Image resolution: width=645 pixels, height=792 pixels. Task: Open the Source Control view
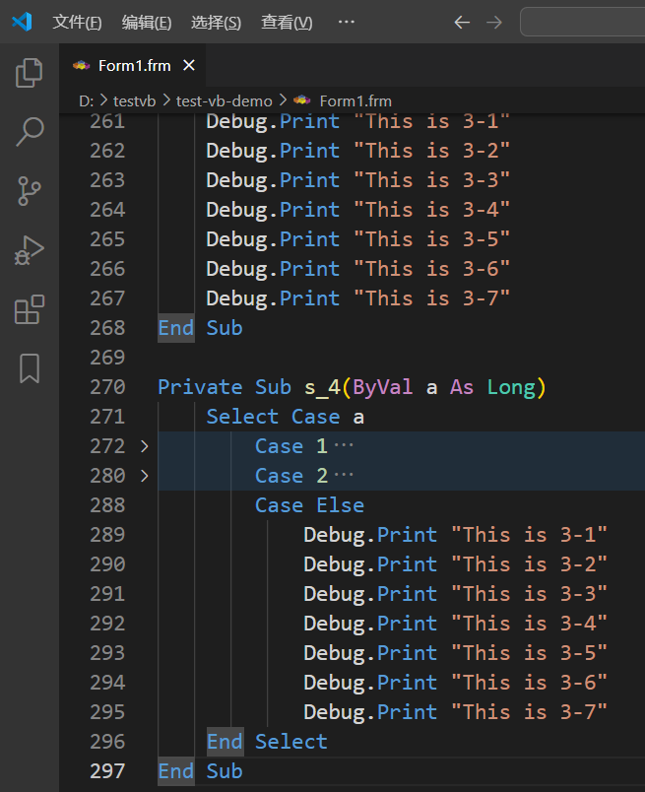coord(30,191)
